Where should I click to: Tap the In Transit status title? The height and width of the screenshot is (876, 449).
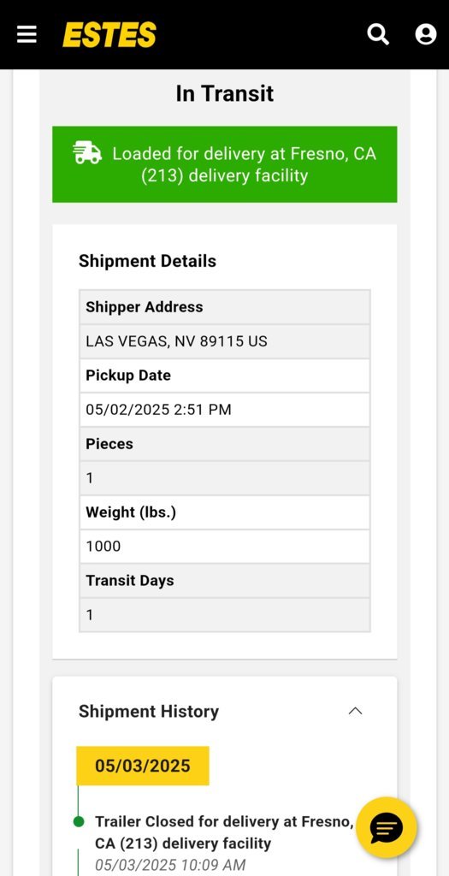pyautogui.click(x=224, y=93)
